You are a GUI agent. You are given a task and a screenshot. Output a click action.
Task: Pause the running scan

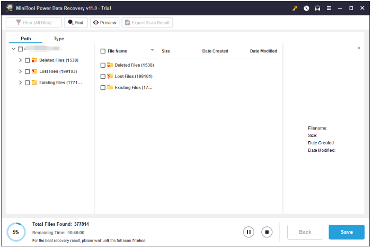249,232
